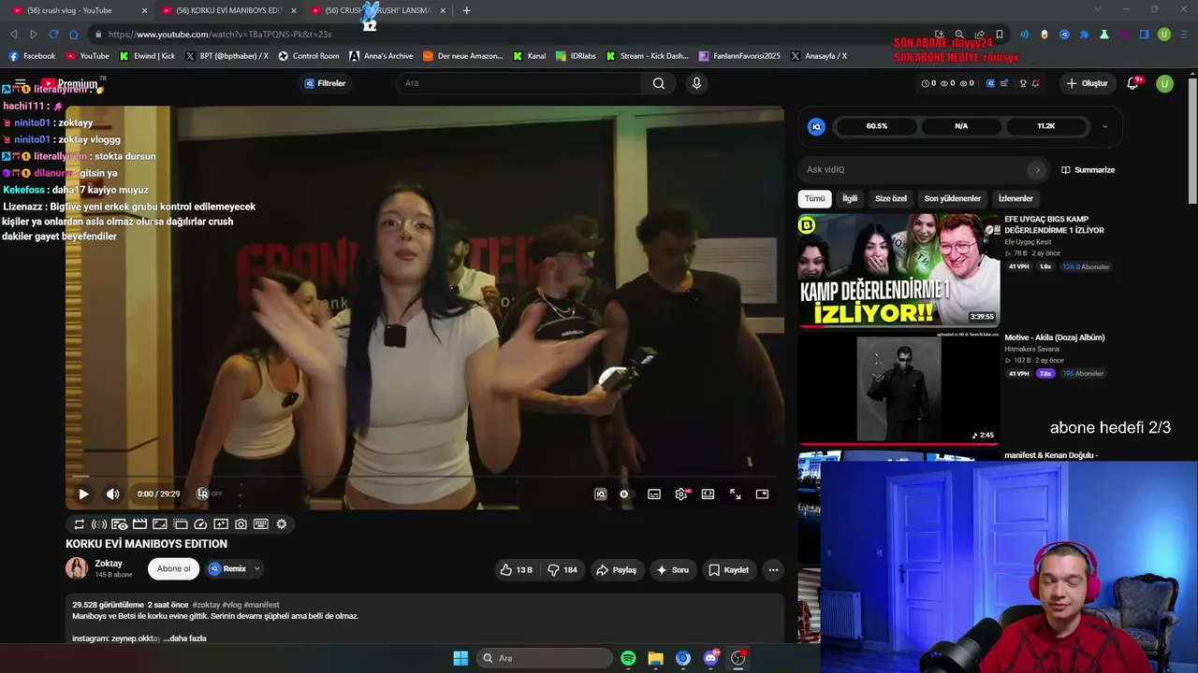Open the vidIQ icon in player controls
This screenshot has width=1198, height=673.
point(600,494)
